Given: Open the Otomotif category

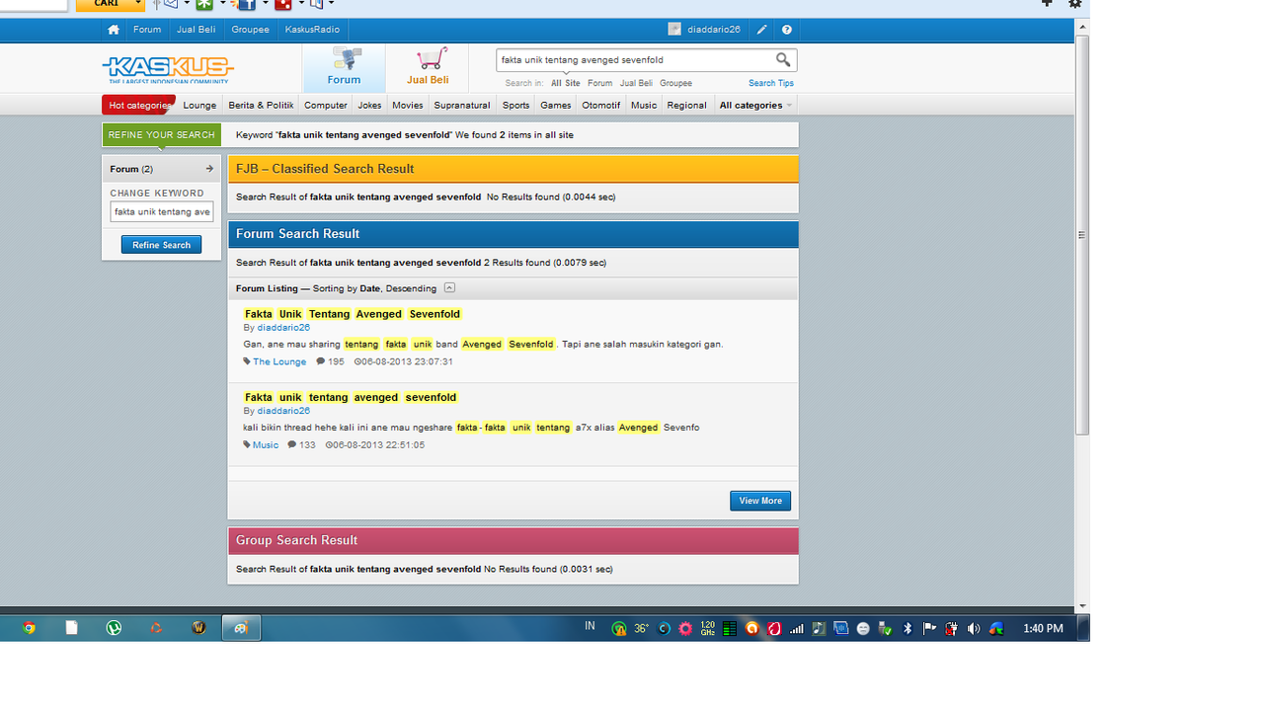Looking at the screenshot, I should tap(601, 105).
